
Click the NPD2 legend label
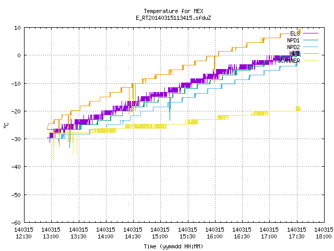[x=293, y=47]
